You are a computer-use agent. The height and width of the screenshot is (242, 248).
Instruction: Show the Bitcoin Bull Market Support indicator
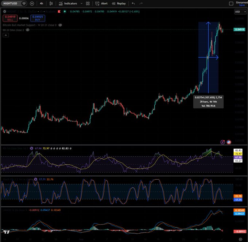[60, 25]
